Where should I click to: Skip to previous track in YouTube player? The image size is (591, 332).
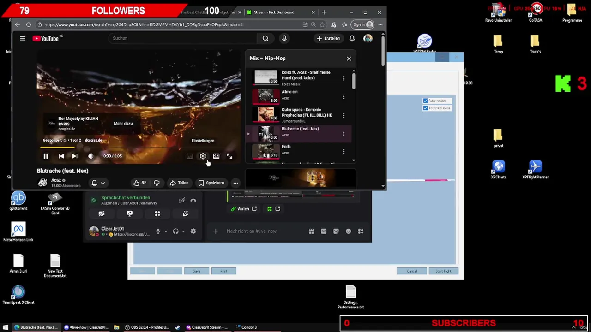(x=61, y=156)
